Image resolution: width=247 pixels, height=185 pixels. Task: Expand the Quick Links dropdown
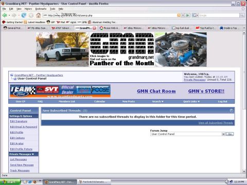point(191,101)
